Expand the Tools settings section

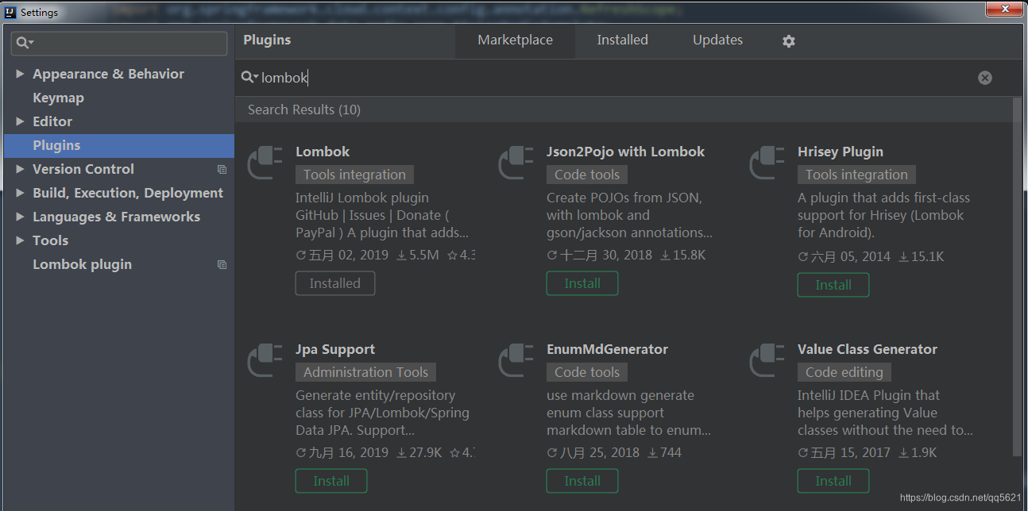coord(20,241)
